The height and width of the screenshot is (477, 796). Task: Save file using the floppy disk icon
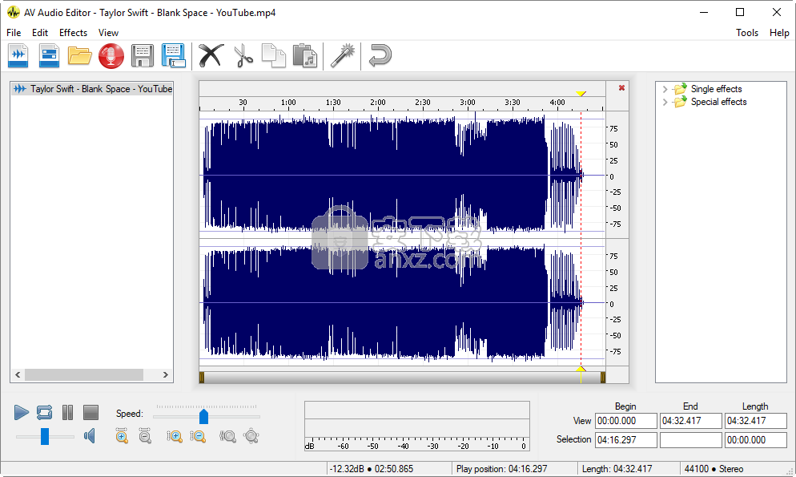(143, 55)
